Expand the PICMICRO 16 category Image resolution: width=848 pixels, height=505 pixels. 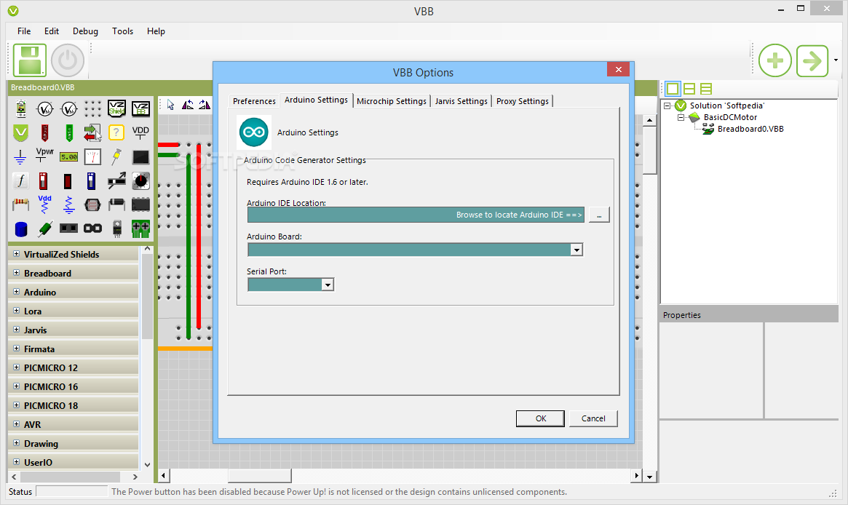pos(16,386)
